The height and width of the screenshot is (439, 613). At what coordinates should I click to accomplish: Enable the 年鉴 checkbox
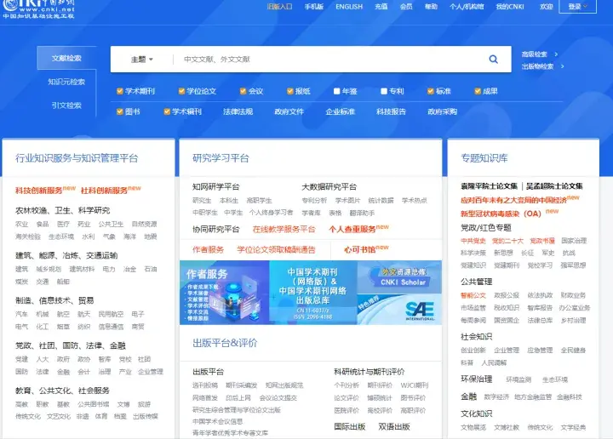pyautogui.click(x=335, y=91)
